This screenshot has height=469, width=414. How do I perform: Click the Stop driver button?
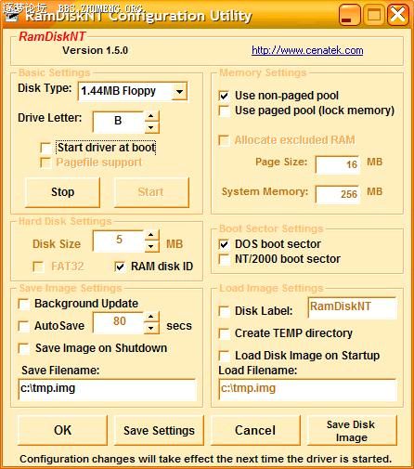click(62, 192)
